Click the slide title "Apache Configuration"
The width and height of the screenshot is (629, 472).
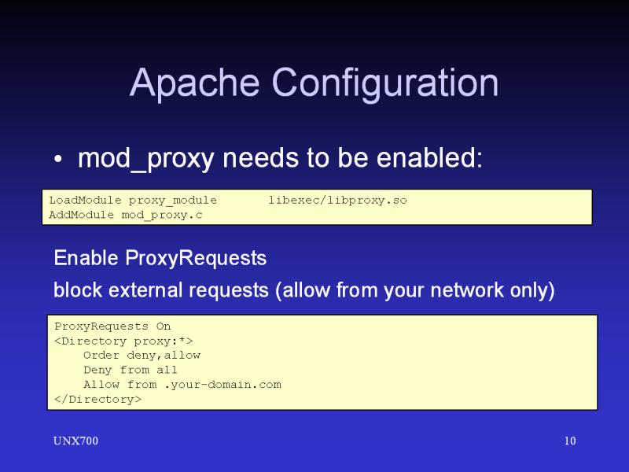(x=314, y=83)
